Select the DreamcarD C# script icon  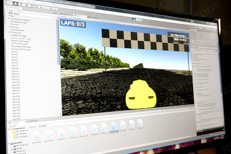pos(84,131)
